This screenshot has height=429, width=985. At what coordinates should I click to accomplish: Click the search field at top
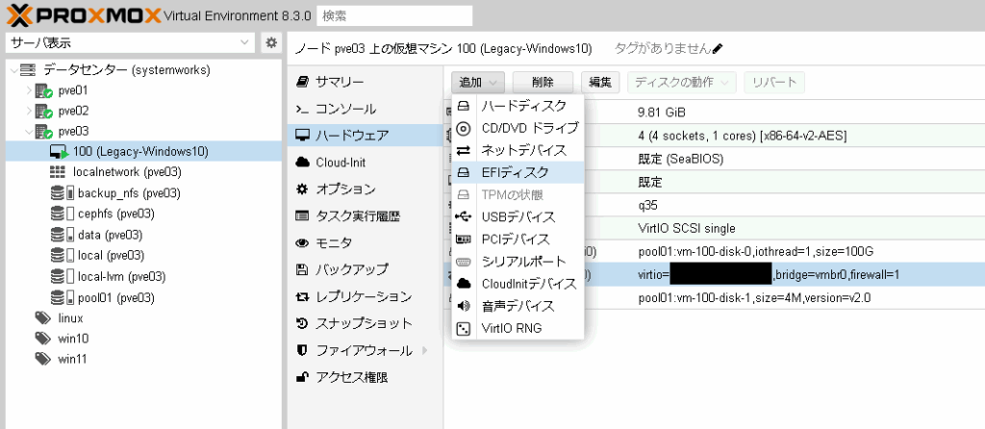pos(394,15)
